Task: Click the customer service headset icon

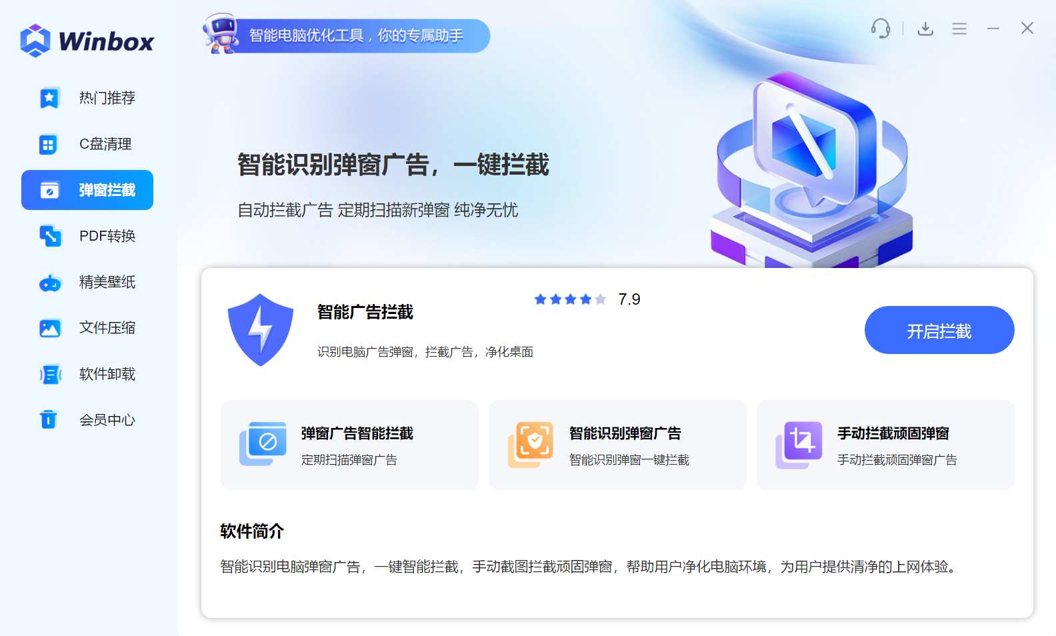Action: (880, 29)
